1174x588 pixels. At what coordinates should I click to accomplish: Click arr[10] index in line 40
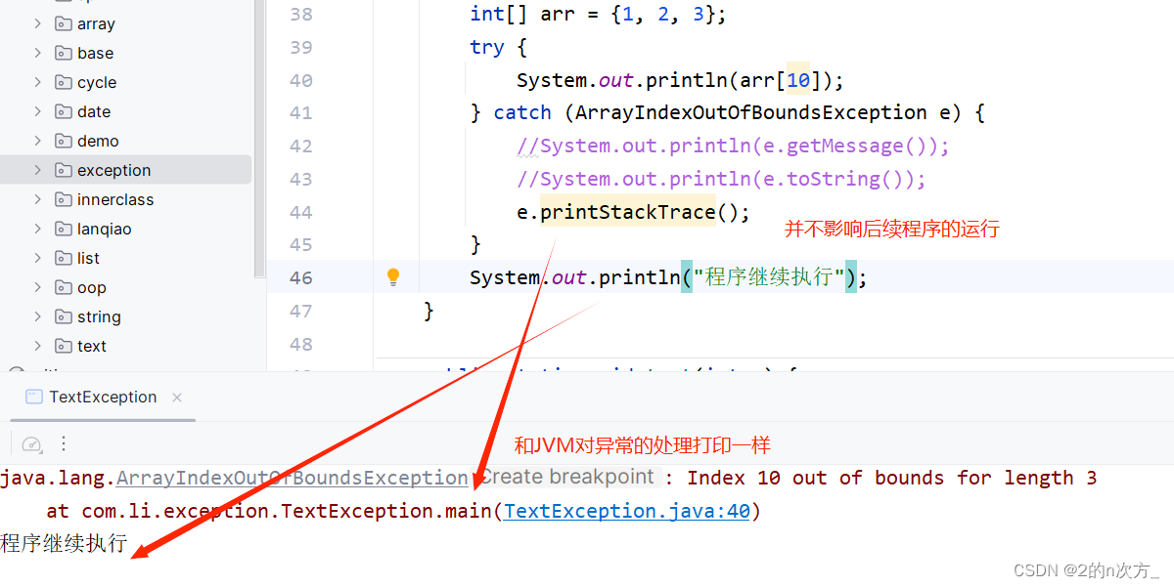click(x=798, y=81)
